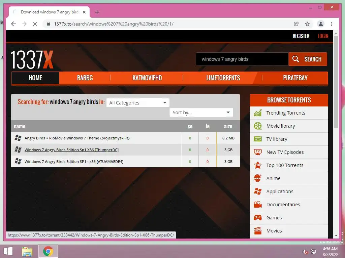This screenshot has width=345, height=258.
Task: Open the New TV Episodes link
Action: 285,152
